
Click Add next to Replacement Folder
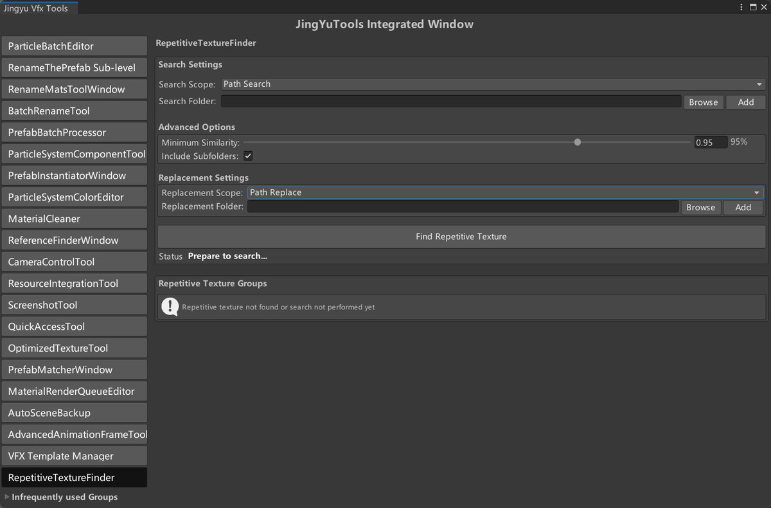(743, 207)
